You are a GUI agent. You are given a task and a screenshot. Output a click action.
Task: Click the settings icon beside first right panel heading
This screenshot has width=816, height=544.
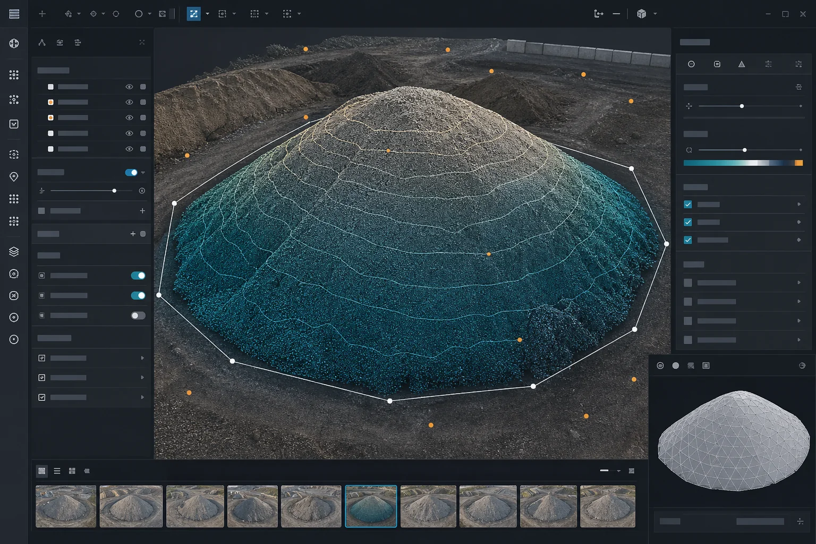coord(798,87)
